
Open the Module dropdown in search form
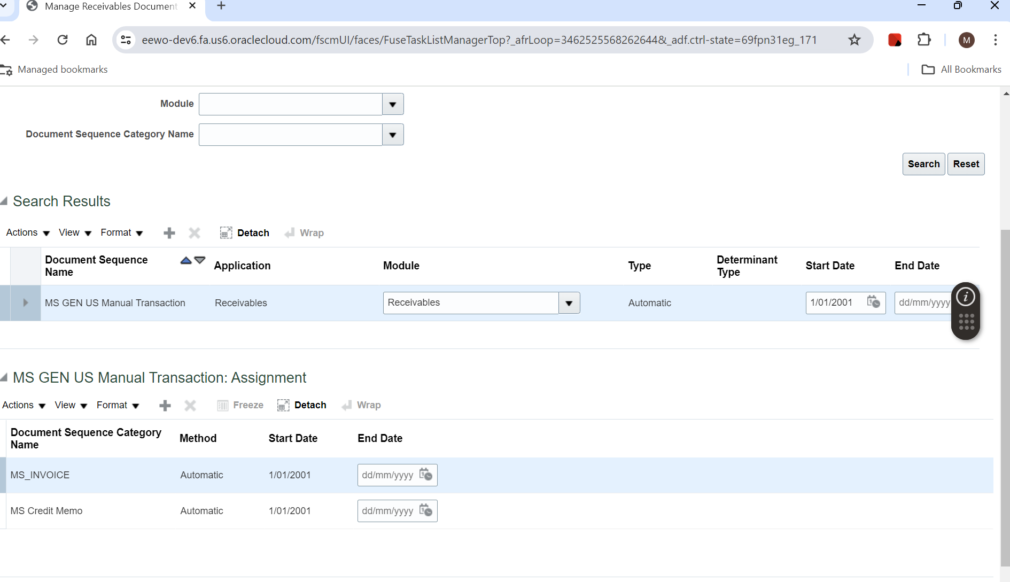click(x=392, y=104)
